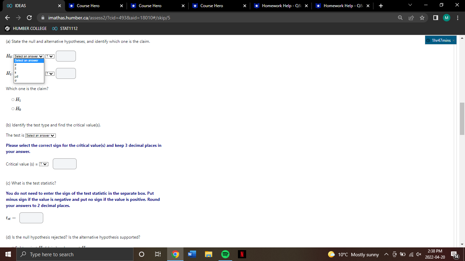Toggle the browser side panel icon
Screen dimensions: 465x261
435,18
